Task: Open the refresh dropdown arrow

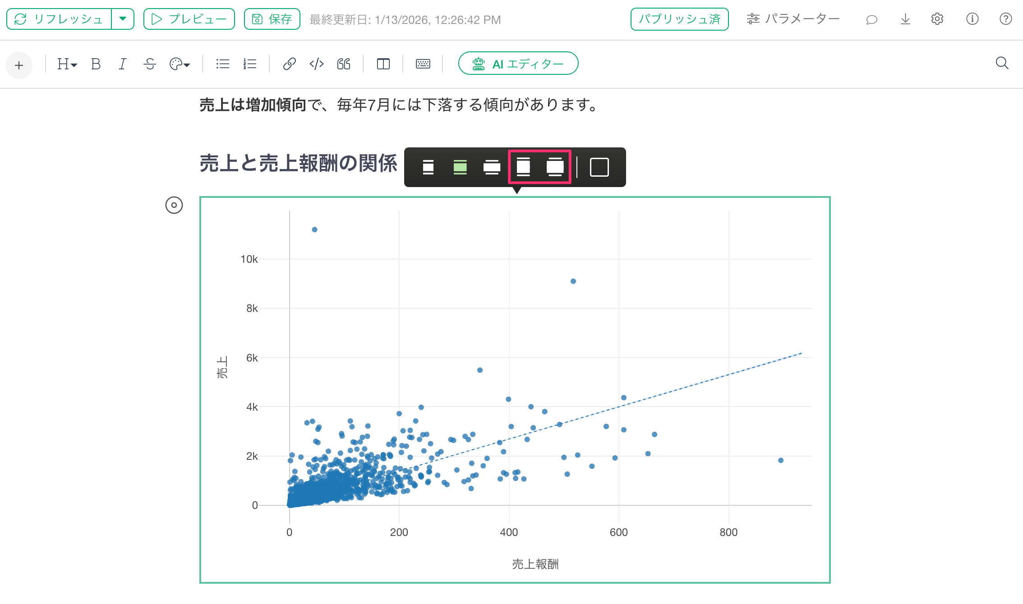Action: (123, 19)
